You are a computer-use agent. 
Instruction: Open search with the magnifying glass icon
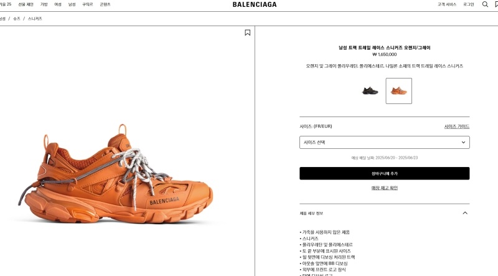485,4
